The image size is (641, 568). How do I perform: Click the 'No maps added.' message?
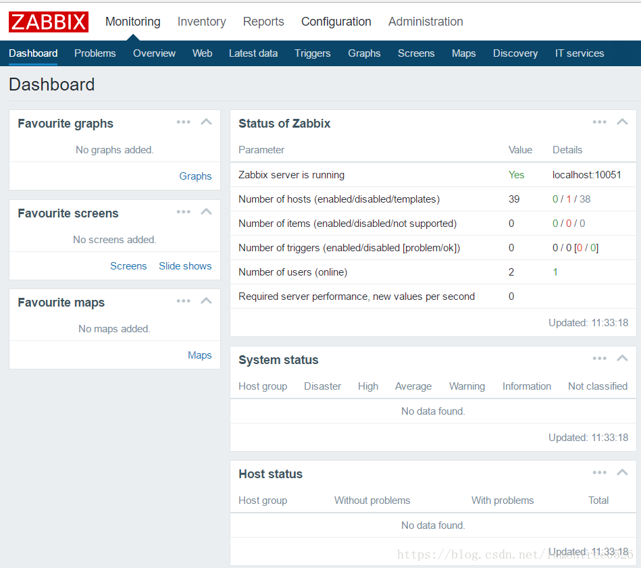114,329
